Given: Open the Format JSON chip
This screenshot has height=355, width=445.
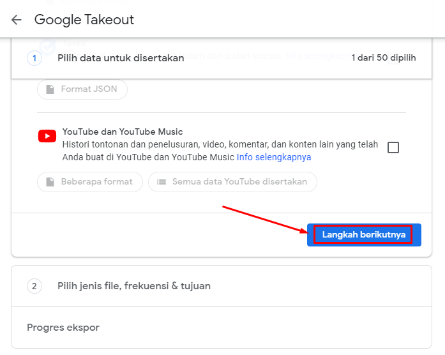Looking at the screenshot, I should click(x=82, y=89).
